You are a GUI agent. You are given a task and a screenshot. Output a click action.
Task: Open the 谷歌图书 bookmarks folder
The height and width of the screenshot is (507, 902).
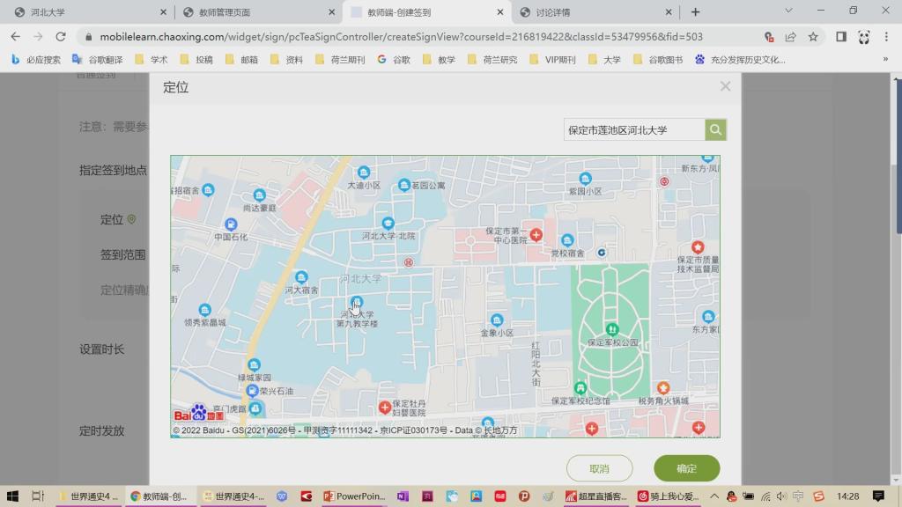(657, 59)
